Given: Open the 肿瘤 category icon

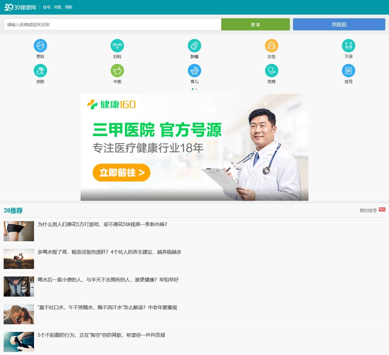Looking at the screenshot, I should 194,46.
